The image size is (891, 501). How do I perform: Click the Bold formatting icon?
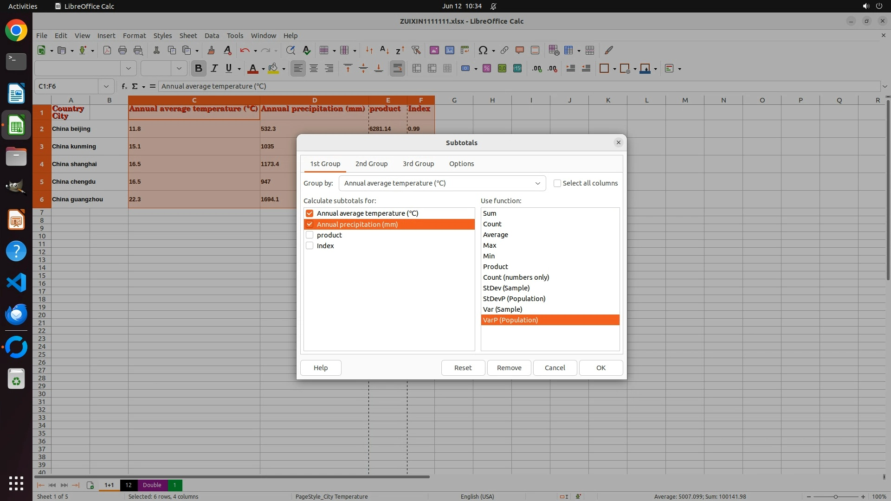[199, 69]
